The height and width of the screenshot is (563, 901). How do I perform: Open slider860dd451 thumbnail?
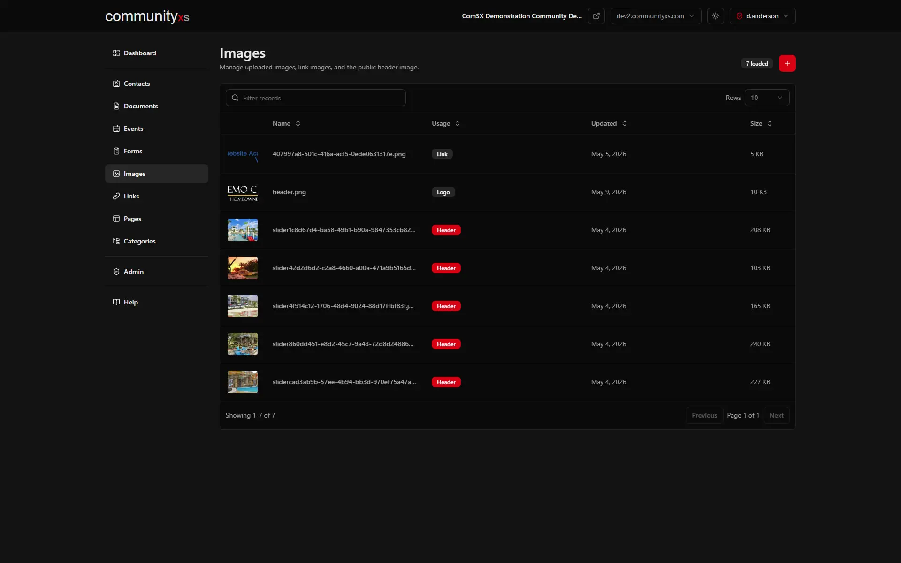click(x=243, y=344)
